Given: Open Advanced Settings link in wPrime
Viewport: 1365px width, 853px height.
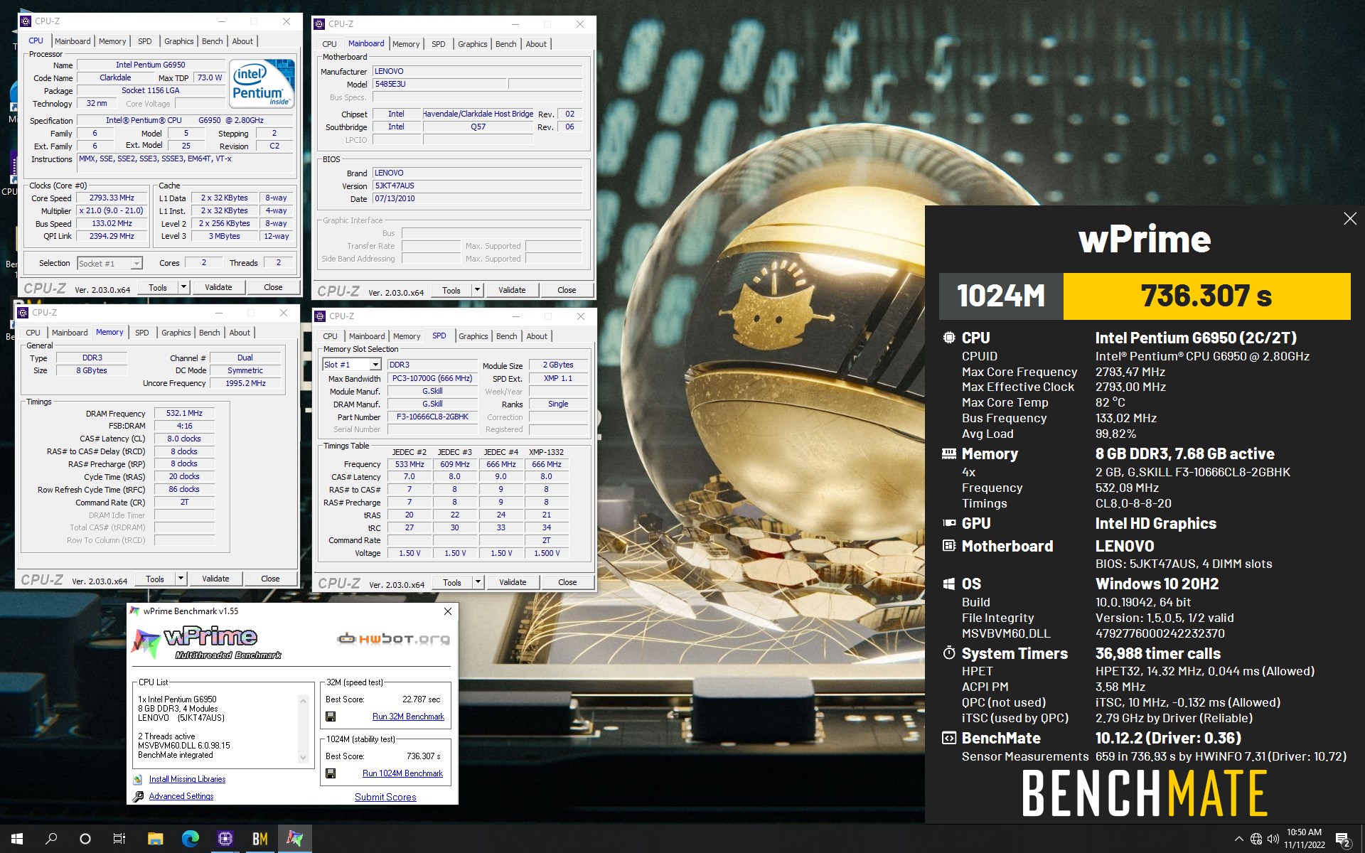Looking at the screenshot, I should click(x=181, y=796).
